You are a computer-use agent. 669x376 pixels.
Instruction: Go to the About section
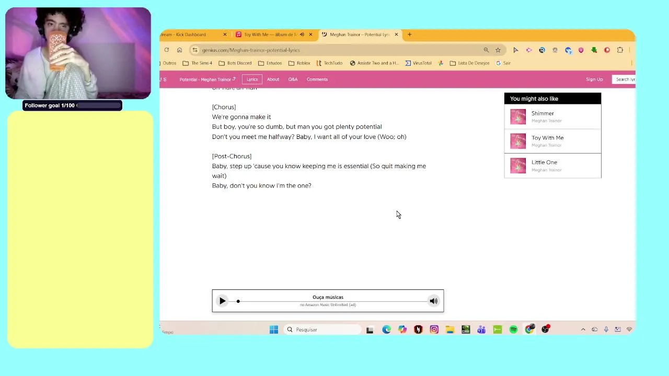[273, 79]
